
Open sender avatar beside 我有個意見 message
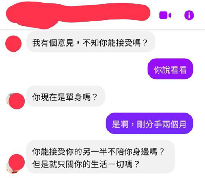(x=13, y=44)
